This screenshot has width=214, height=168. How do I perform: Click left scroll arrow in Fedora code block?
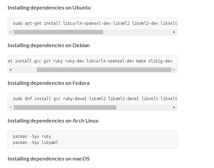pos(11,107)
